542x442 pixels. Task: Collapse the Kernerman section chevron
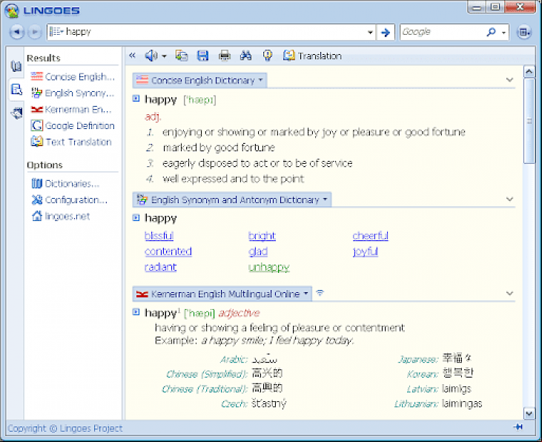tap(509, 293)
